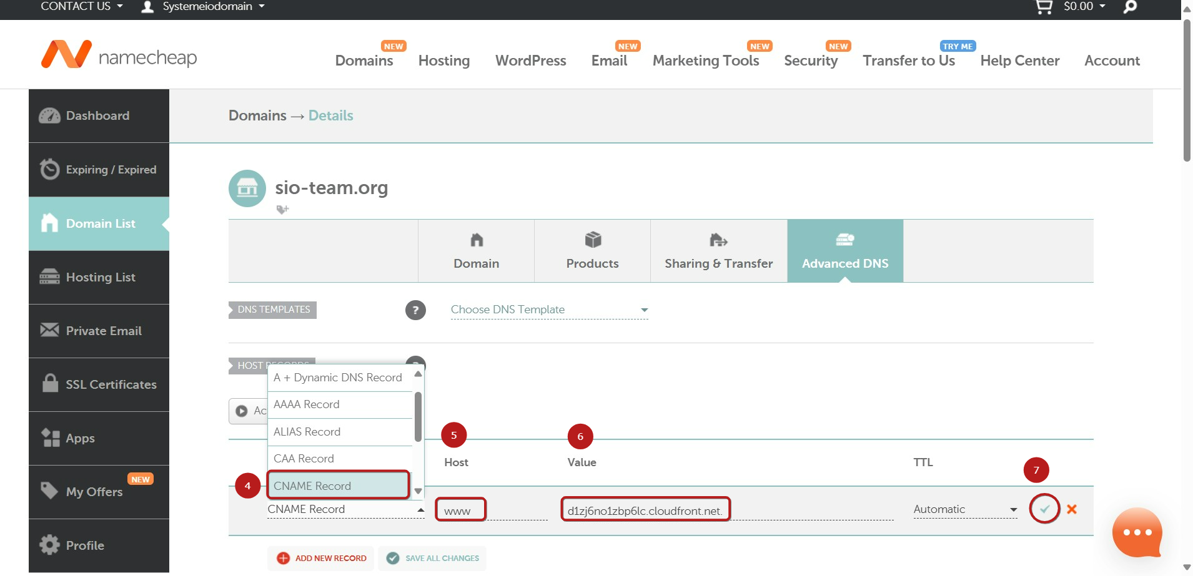Click ADD NEW RECORD button

coord(321,558)
